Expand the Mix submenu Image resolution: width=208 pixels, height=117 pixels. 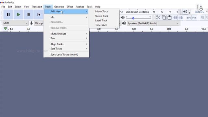[66, 17]
